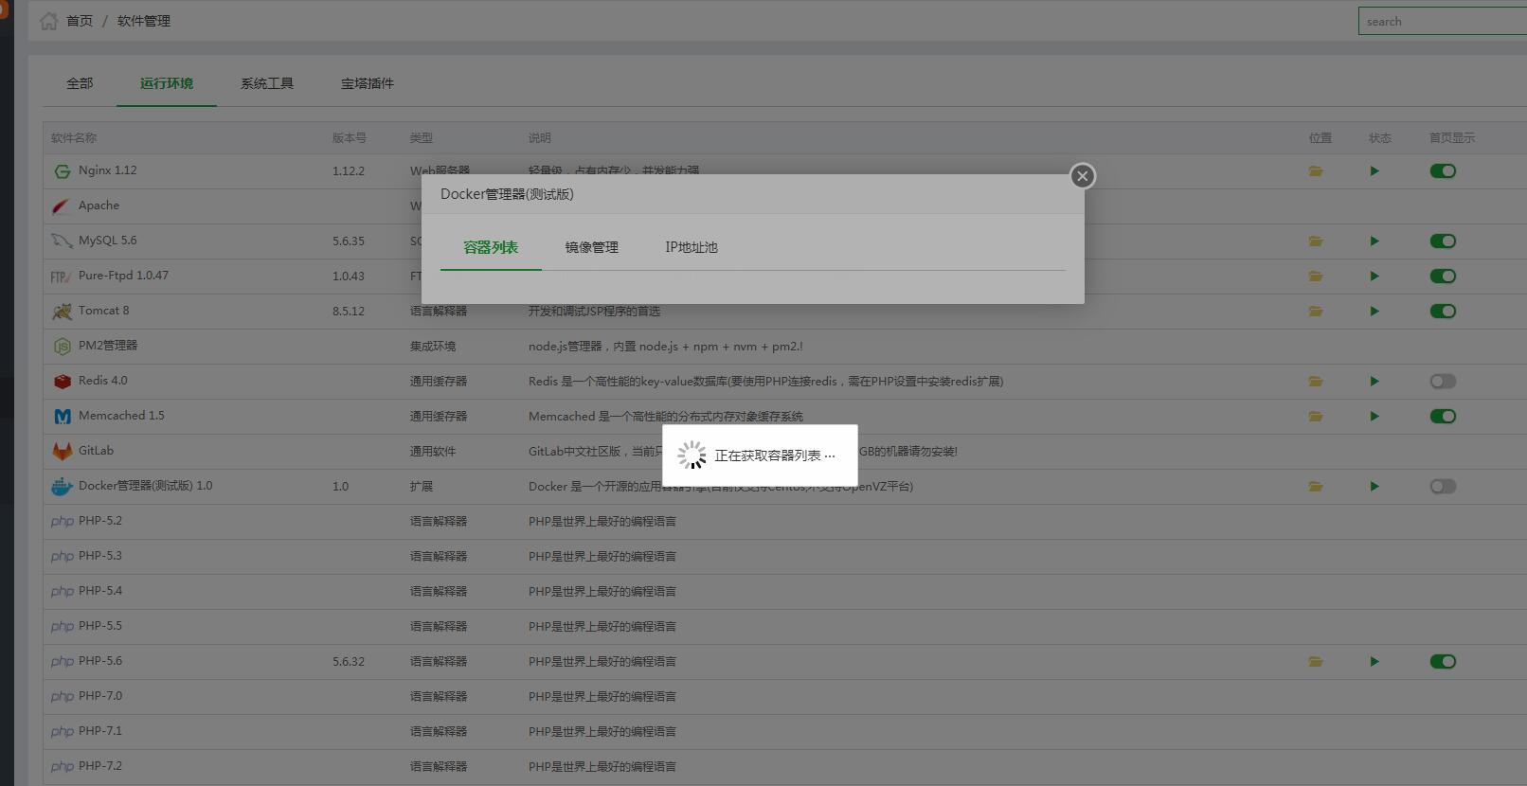The height and width of the screenshot is (786, 1527).
Task: Click the Apache feather icon
Action: 63,206
